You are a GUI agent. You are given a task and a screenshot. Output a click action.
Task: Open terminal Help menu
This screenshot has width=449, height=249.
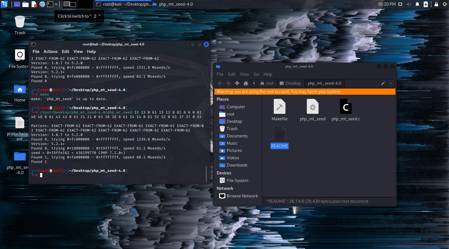pos(91,52)
